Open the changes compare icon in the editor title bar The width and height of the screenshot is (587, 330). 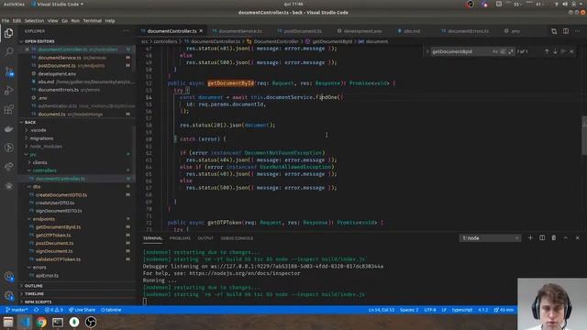pos(554,31)
